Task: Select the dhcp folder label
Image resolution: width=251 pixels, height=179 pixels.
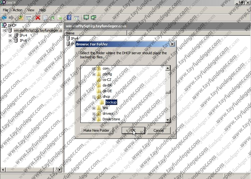Action: 106,97
